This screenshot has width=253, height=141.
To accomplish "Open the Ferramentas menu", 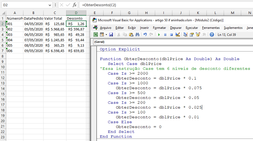I will click(211, 28).
